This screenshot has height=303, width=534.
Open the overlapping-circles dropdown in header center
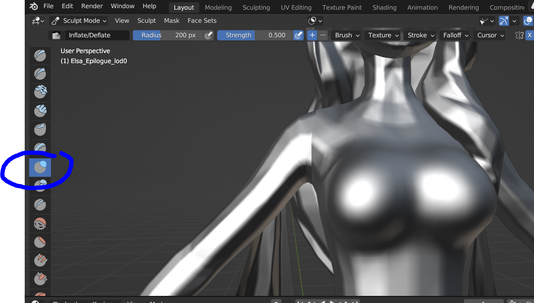(x=315, y=21)
